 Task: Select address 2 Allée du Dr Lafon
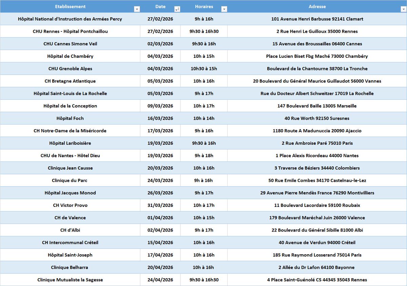(317, 267)
